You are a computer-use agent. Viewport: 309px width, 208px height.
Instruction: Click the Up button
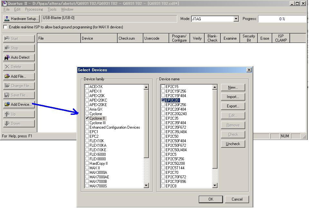[19, 114]
